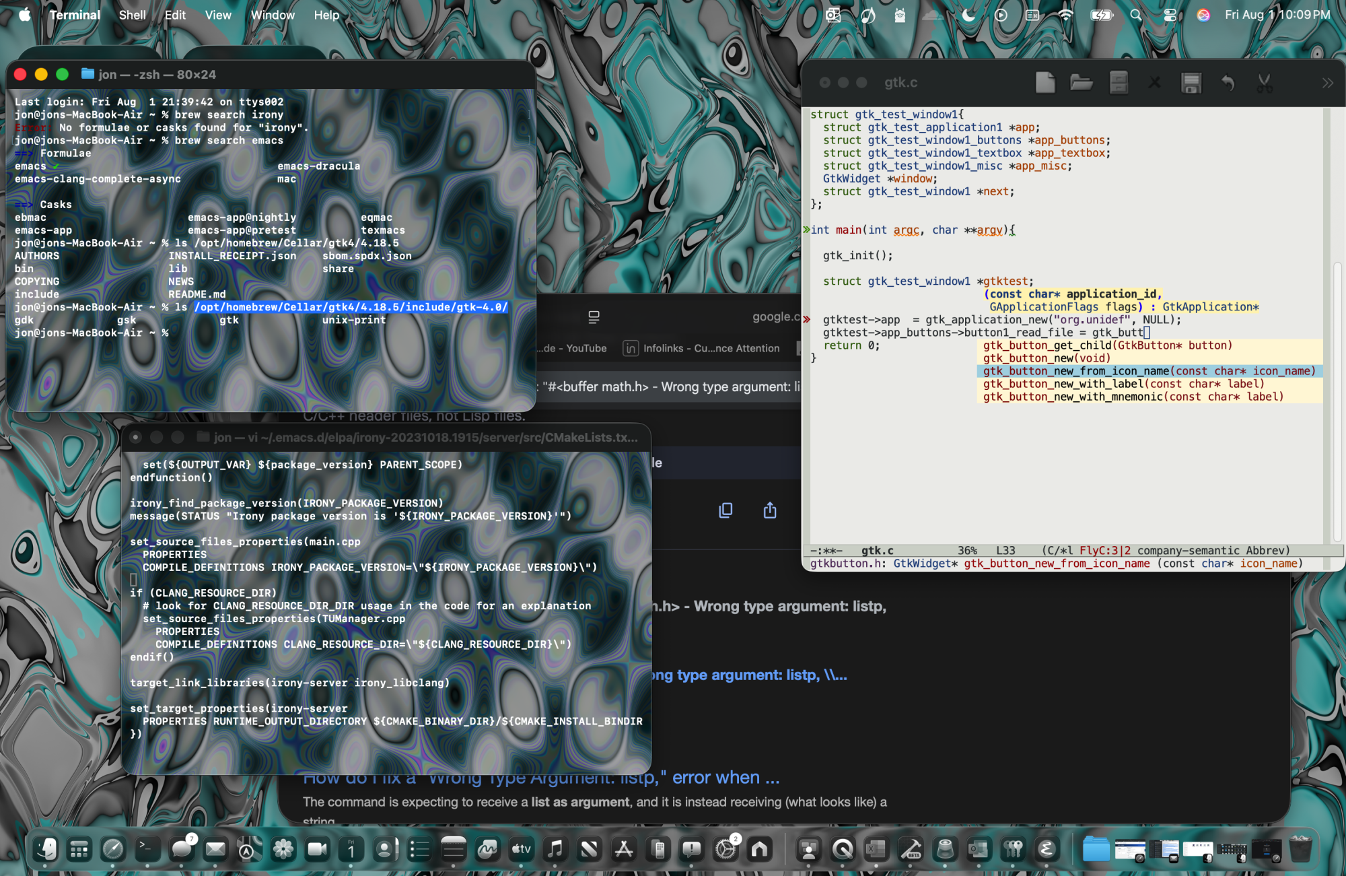Expand the Emacs toolbar overflow chevron
Screen dimensions: 1346x876
(x=1327, y=83)
